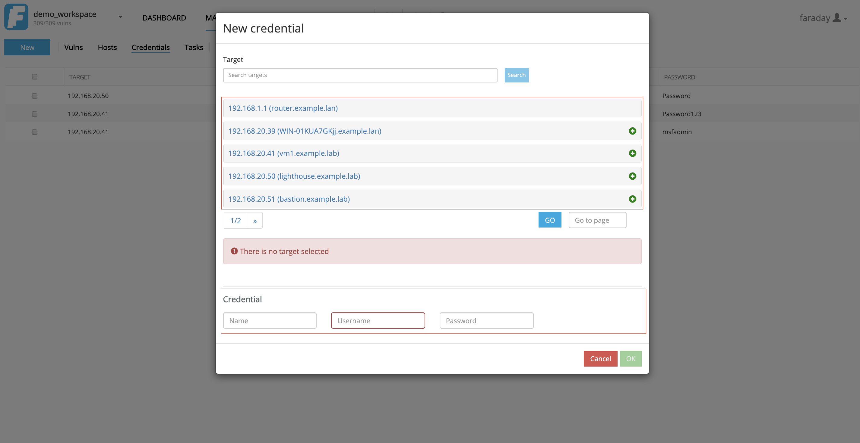The width and height of the screenshot is (860, 443).
Task: Check the last 192.168.20.41 row checkbox
Action: pyautogui.click(x=34, y=132)
